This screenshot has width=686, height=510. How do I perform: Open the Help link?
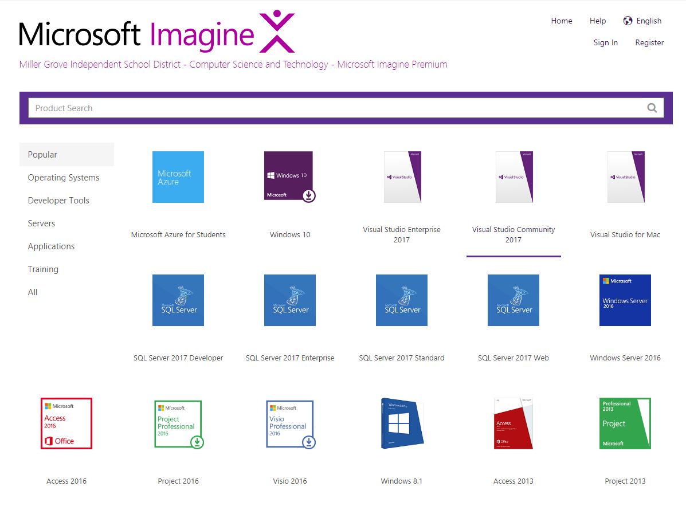[x=598, y=21]
